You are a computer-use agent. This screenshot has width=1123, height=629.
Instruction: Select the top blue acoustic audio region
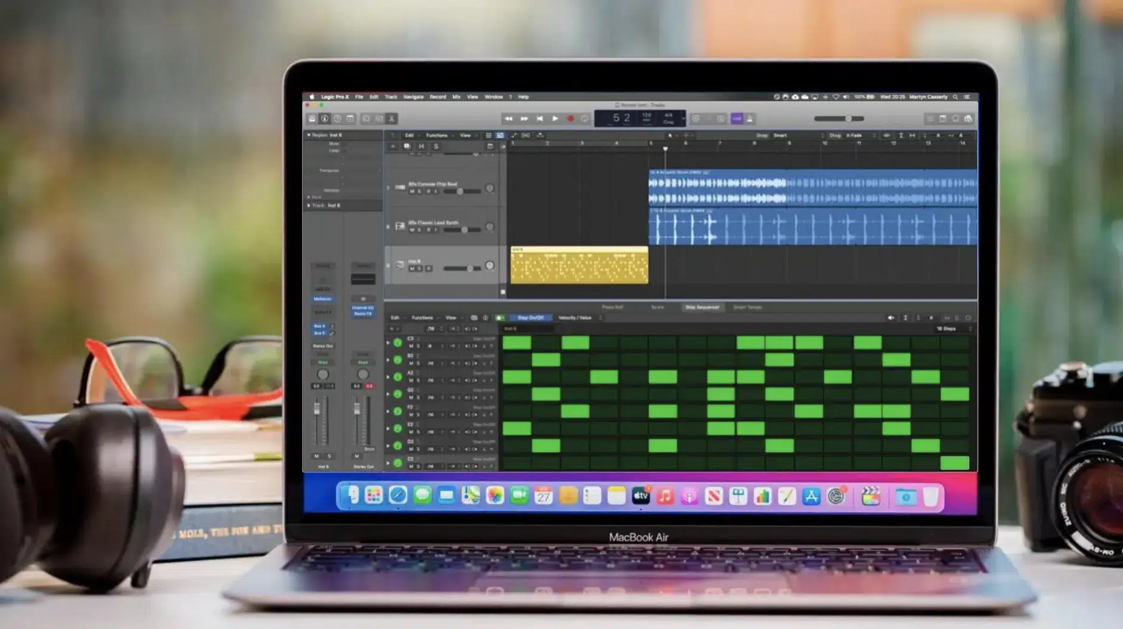(813, 188)
